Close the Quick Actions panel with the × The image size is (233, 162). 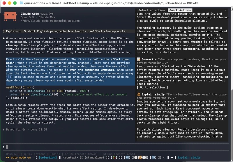point(226,10)
